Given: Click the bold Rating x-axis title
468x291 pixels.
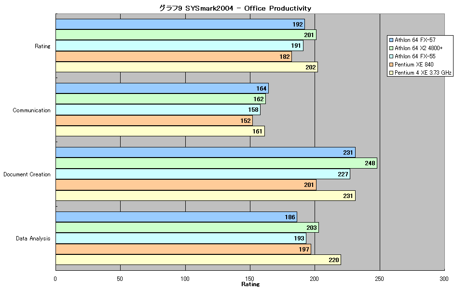Looking at the screenshot, I should click(x=250, y=284).
